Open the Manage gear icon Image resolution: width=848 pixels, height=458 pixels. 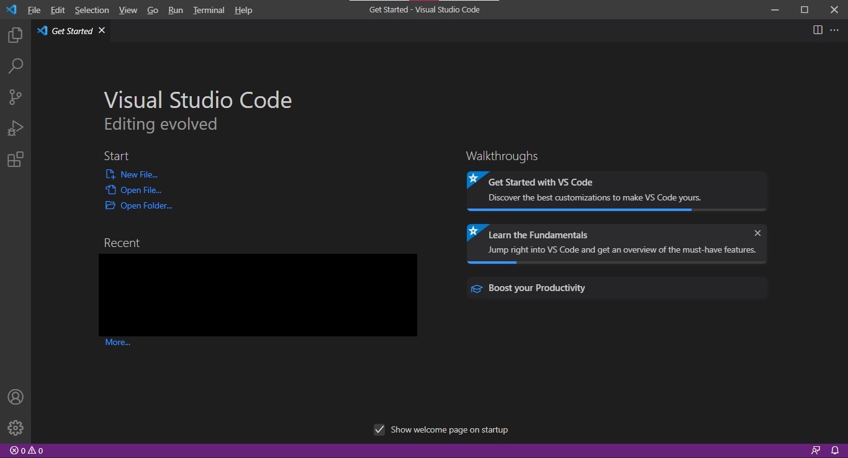[16, 428]
